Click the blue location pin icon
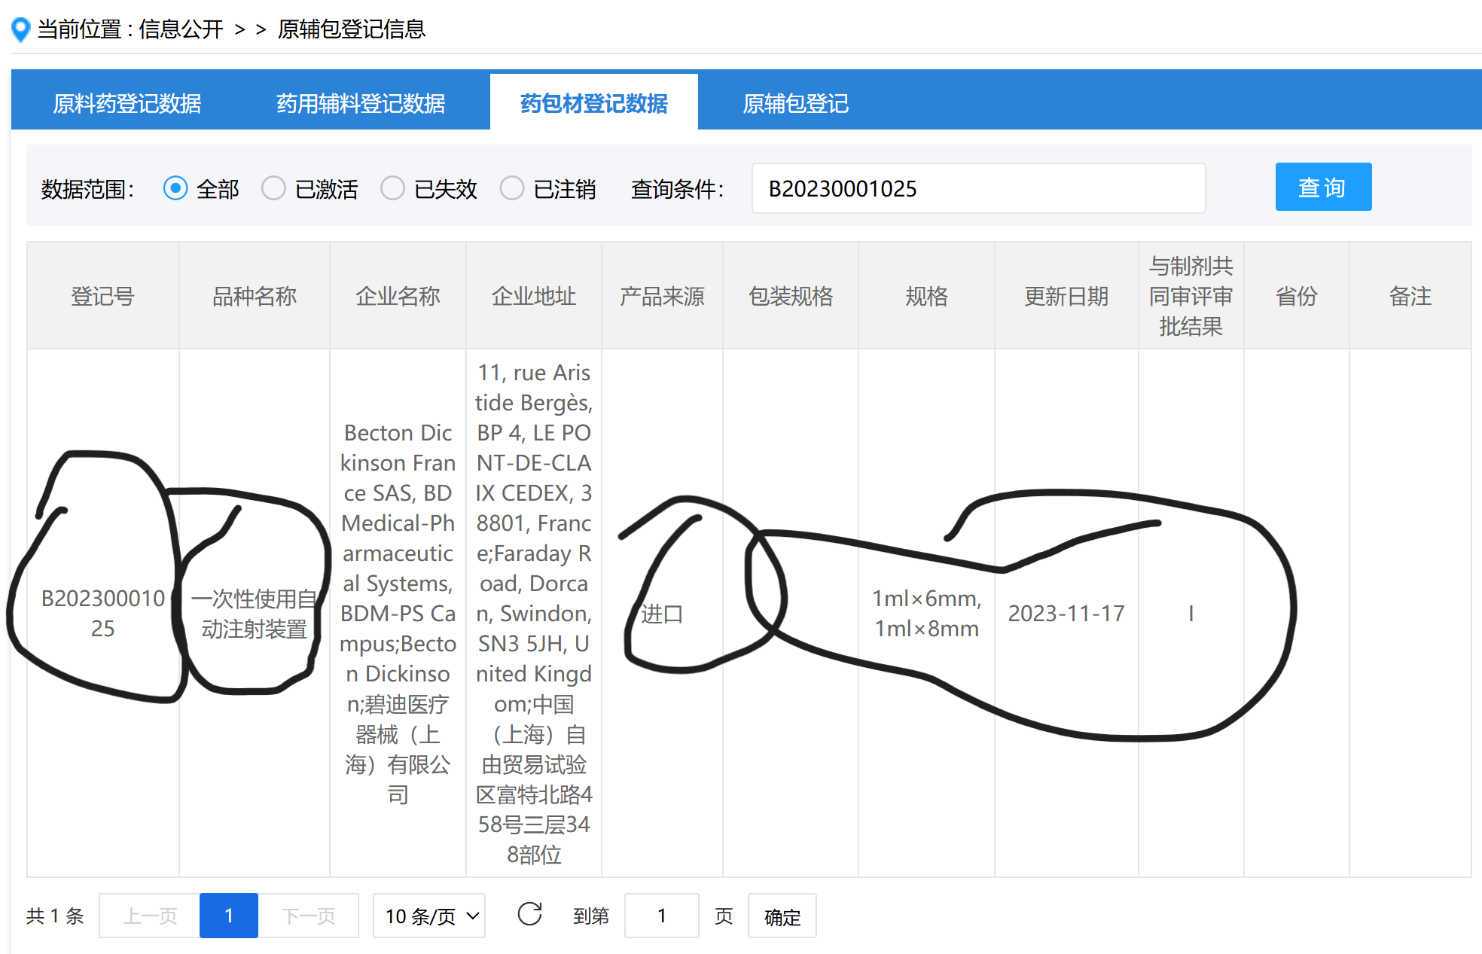 click(x=21, y=29)
